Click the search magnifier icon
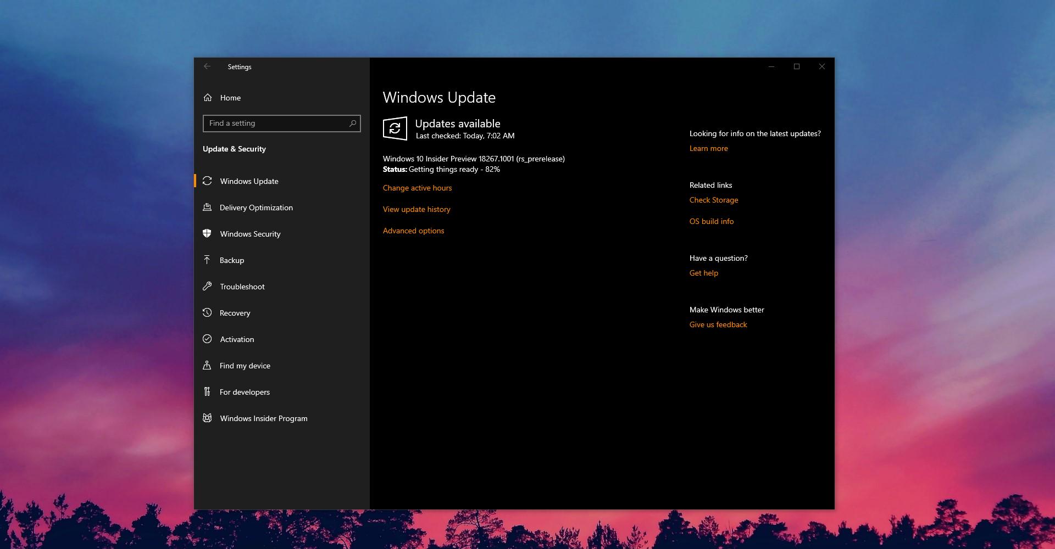1055x549 pixels. (x=353, y=123)
